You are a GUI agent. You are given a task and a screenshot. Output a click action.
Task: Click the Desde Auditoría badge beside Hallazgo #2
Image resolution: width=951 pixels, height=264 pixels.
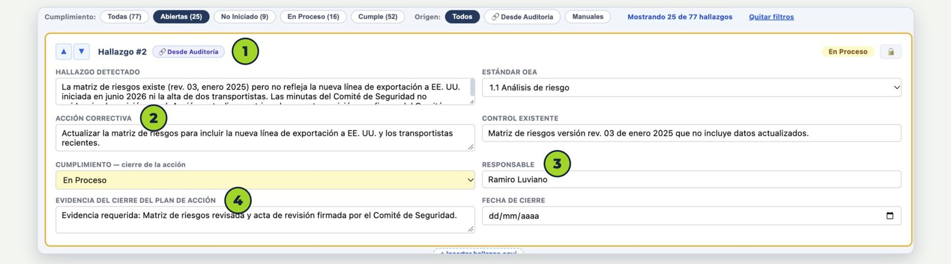click(x=188, y=52)
